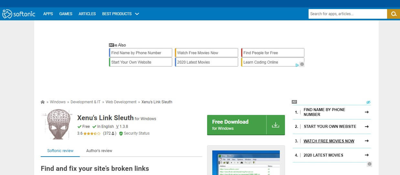The height and width of the screenshot is (175, 400).
Task: Click the Security Status text
Action: coord(137,133)
